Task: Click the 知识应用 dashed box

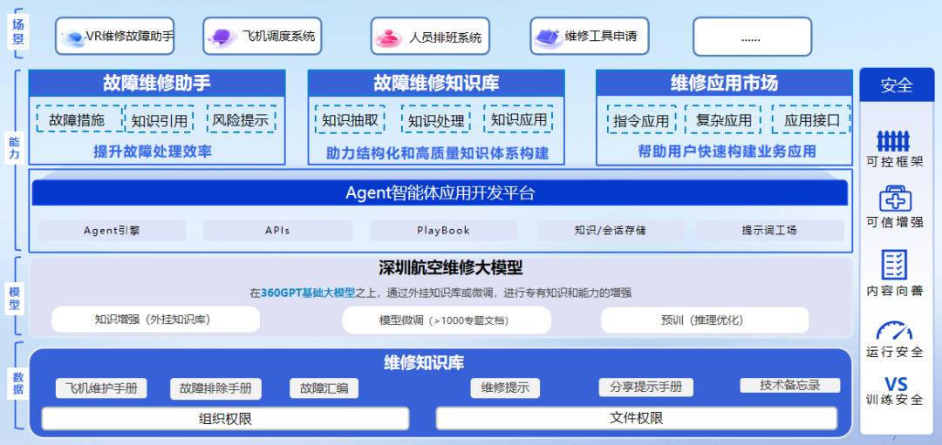Action: [x=518, y=119]
